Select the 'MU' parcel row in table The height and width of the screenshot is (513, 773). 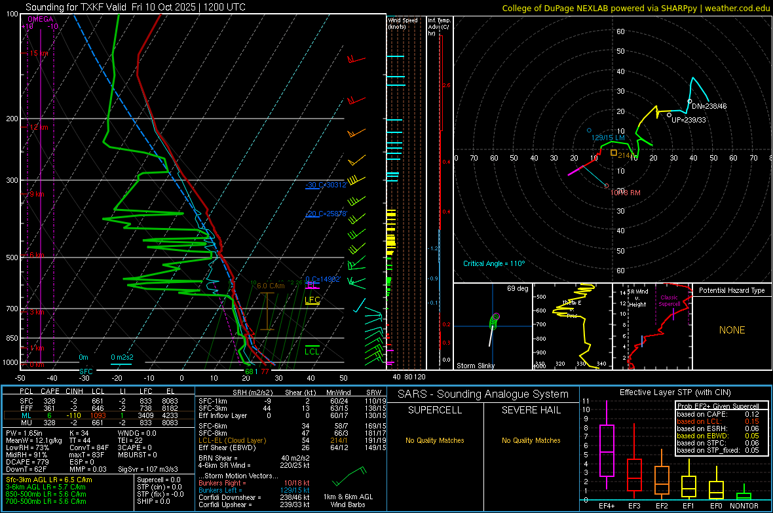(x=99, y=423)
